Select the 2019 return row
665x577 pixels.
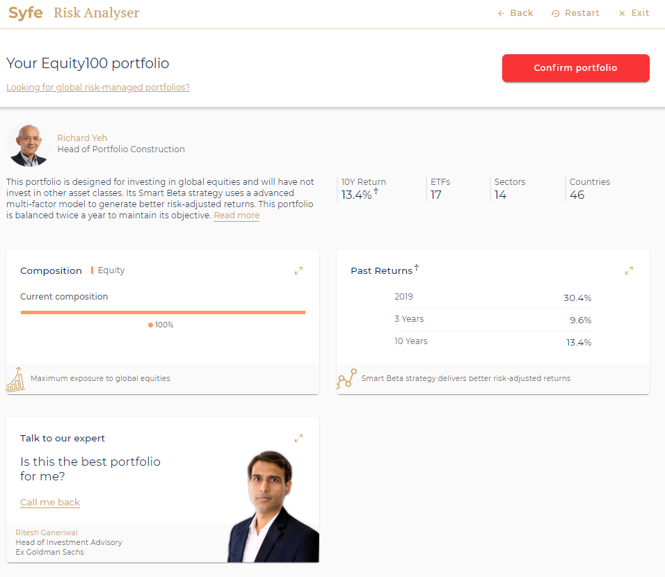point(492,298)
